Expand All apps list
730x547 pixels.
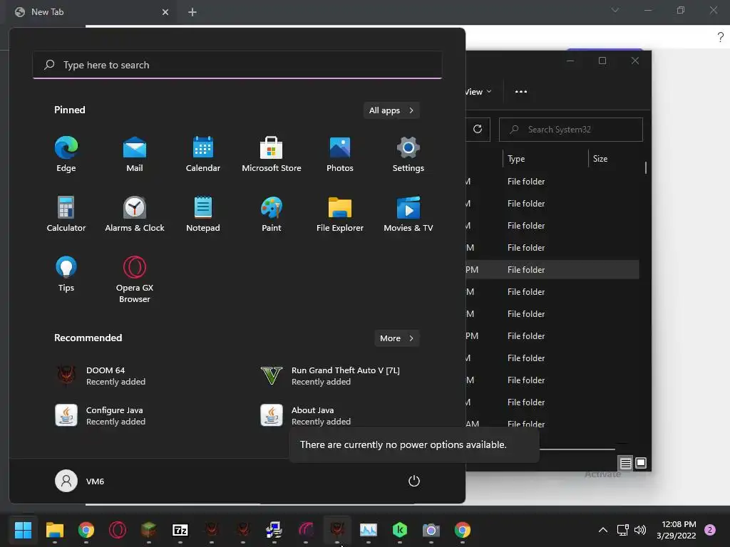tap(391, 110)
